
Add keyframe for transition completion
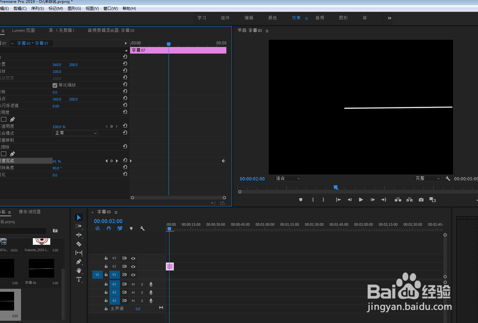tap(111, 161)
